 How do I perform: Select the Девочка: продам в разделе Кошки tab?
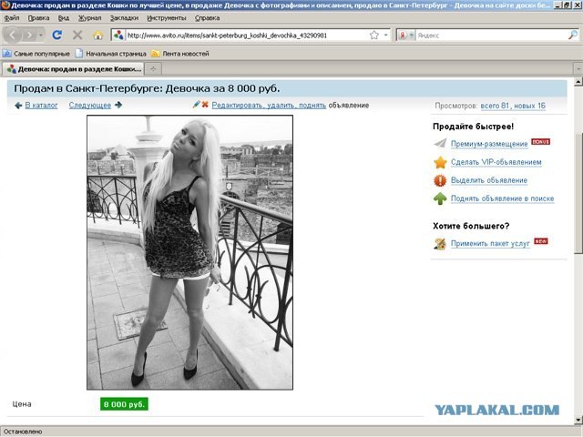point(74,69)
